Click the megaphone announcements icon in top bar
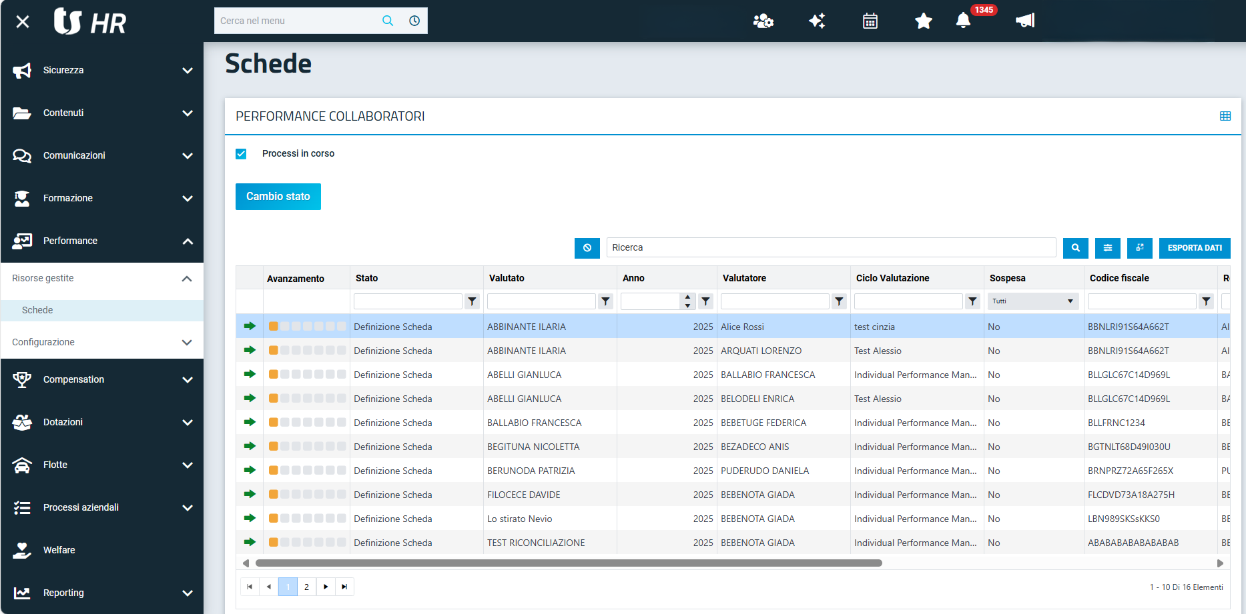Viewport: 1246px width, 614px height. (x=1024, y=21)
